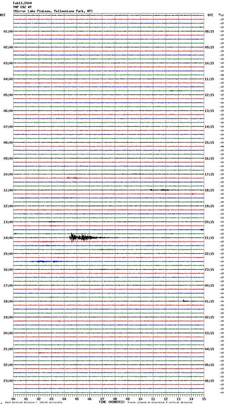Image resolution: width=225 pixels, height=406 pixels.
Task: Click the "12:15" UTC time label
Action: [209, 95]
